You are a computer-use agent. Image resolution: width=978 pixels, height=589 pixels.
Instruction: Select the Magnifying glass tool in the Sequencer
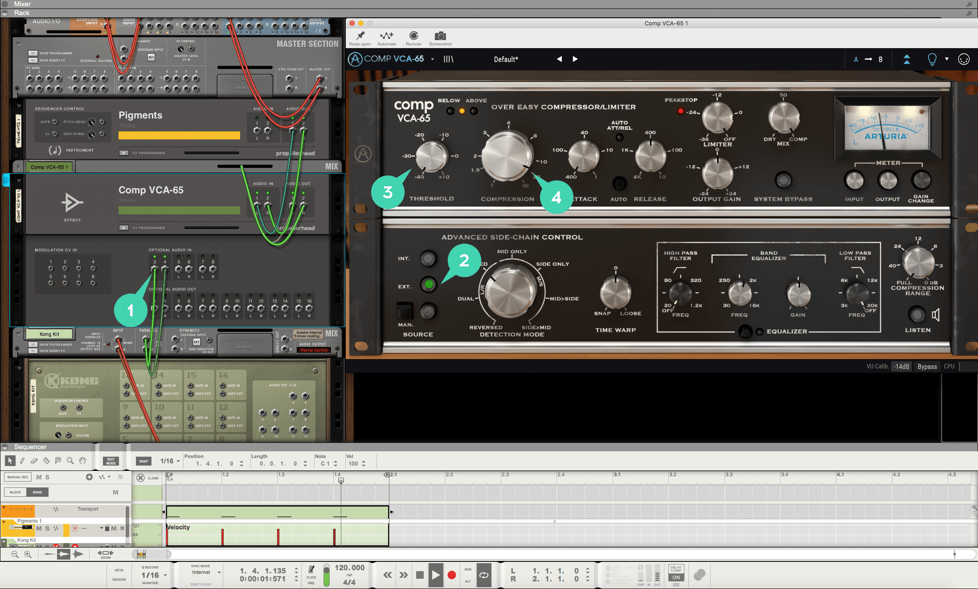coord(70,461)
